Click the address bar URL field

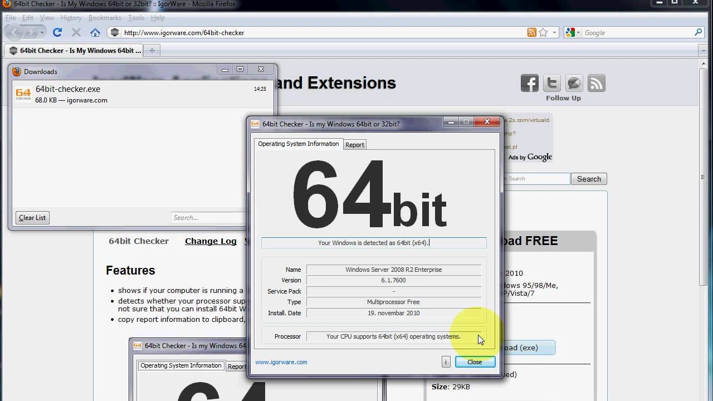click(x=323, y=32)
